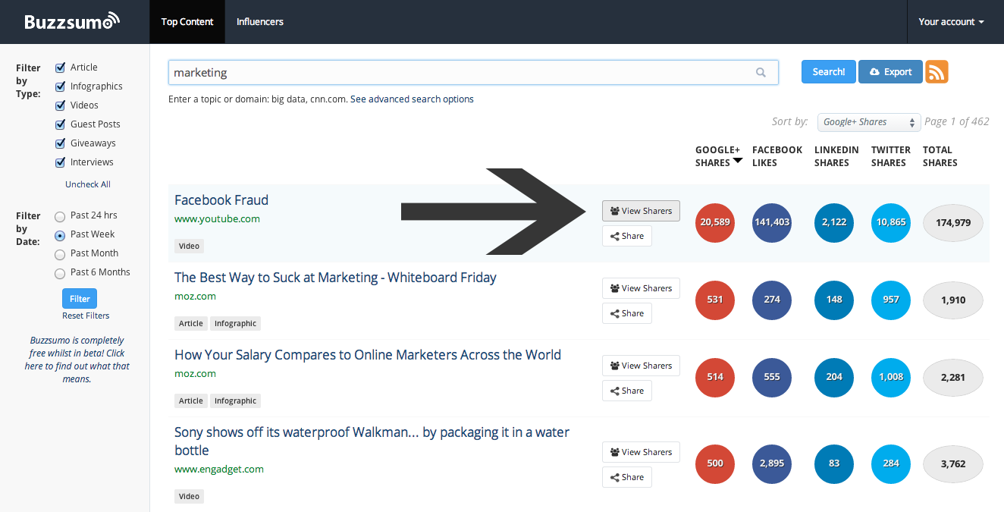Open the Sort by Google+ Shares dropdown
This screenshot has width=1004, height=512.
(869, 122)
